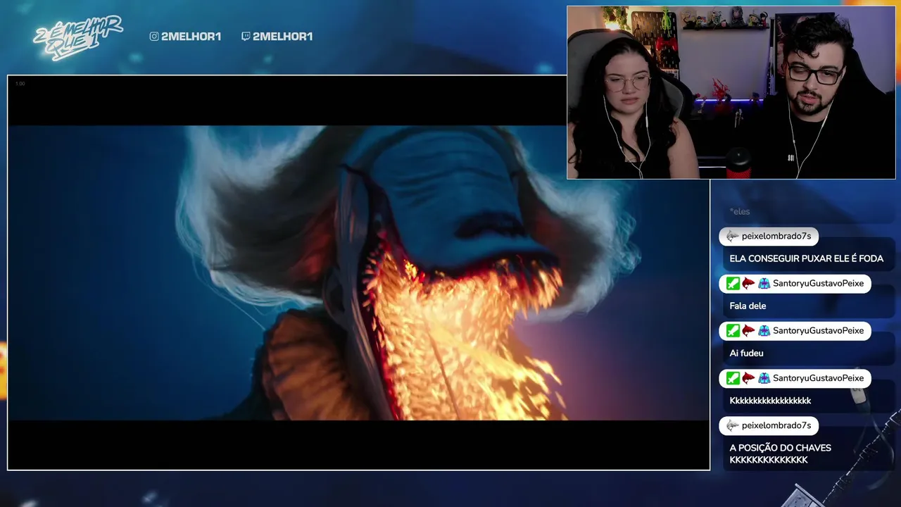Click grey shark badge above 'ELA CONSEGUIR PUXAR' message
Viewport: 901px width, 507px height.
point(733,237)
